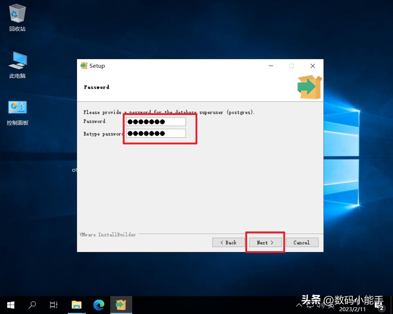Open Microsoft Edge from the taskbar
This screenshot has width=393, height=314.
click(x=99, y=305)
